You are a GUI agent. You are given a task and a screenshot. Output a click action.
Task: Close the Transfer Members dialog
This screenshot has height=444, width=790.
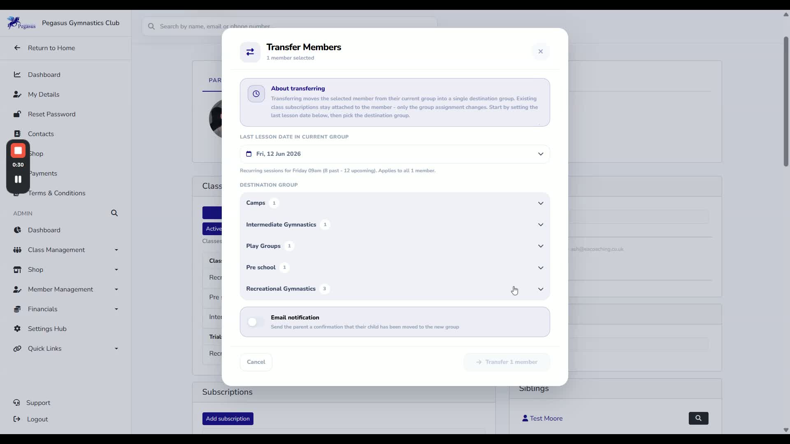[541, 51]
